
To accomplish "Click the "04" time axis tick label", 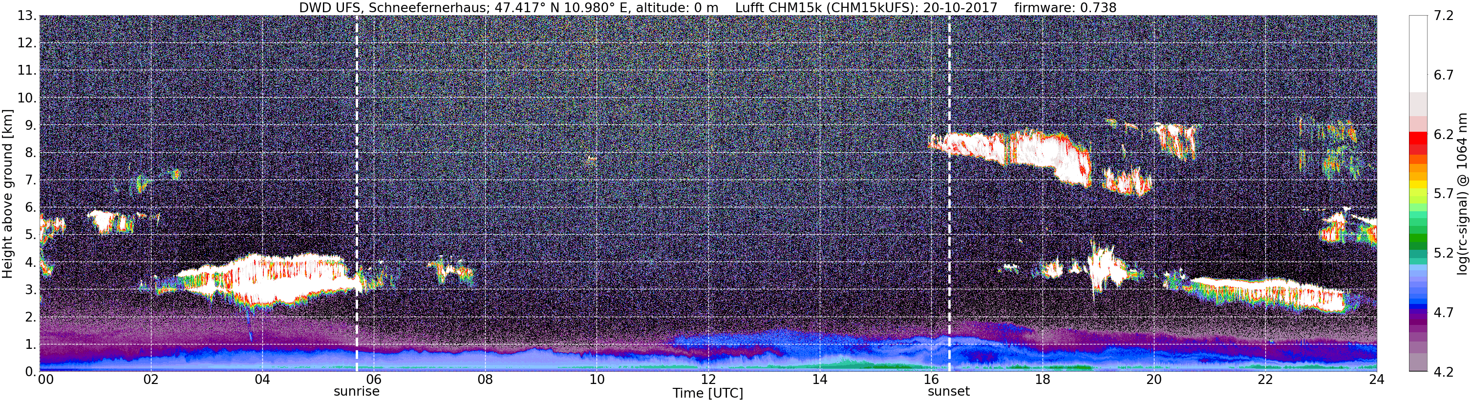I will tap(262, 380).
